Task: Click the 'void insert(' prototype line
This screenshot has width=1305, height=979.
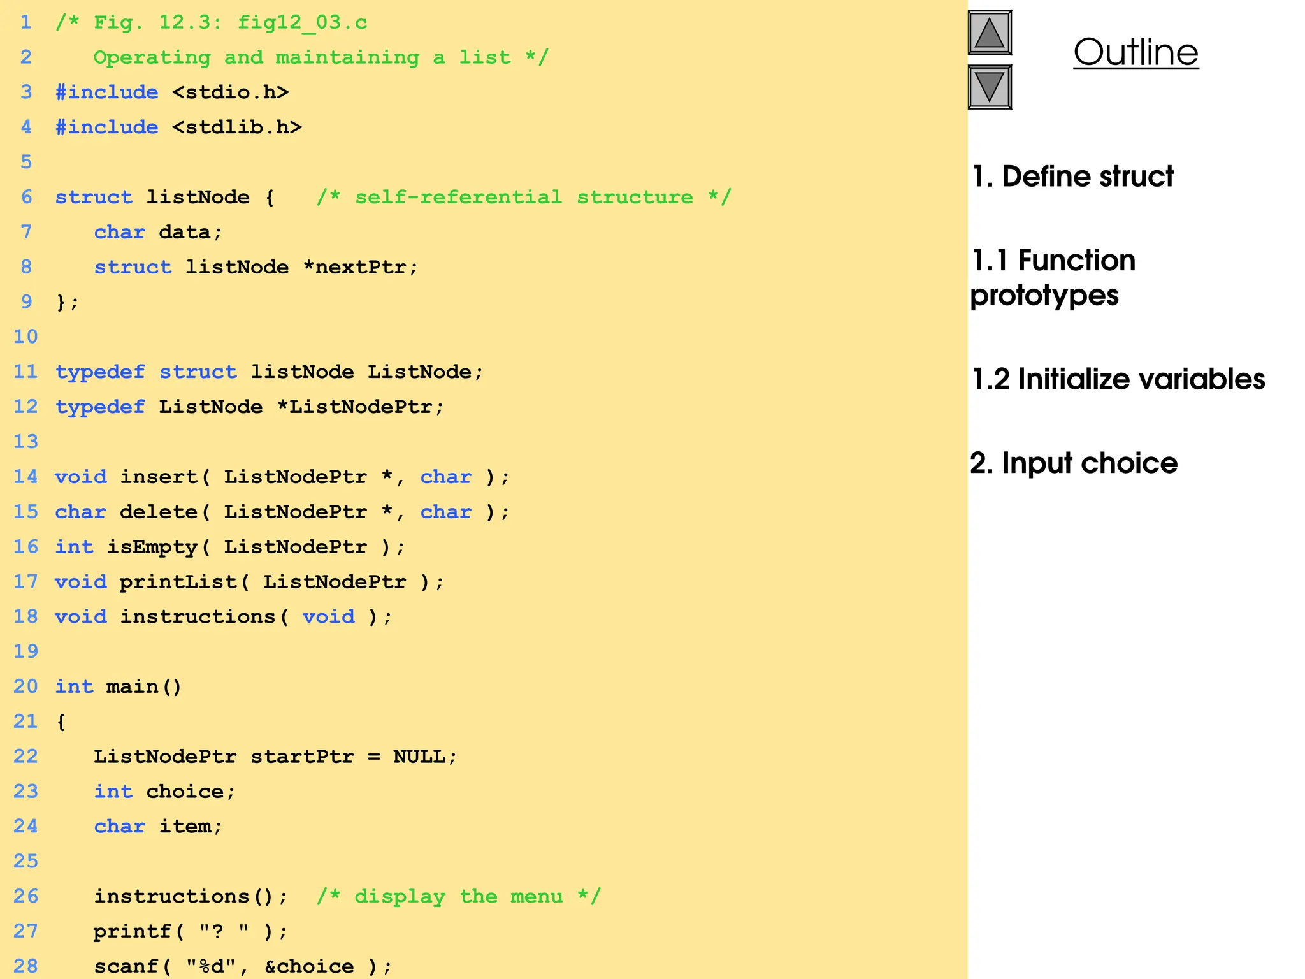Action: pyautogui.click(x=282, y=477)
